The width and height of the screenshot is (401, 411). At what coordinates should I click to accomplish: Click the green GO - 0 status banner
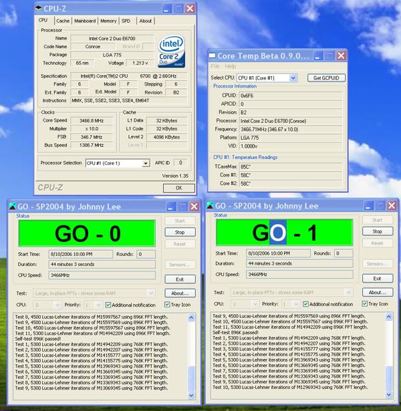(x=87, y=233)
